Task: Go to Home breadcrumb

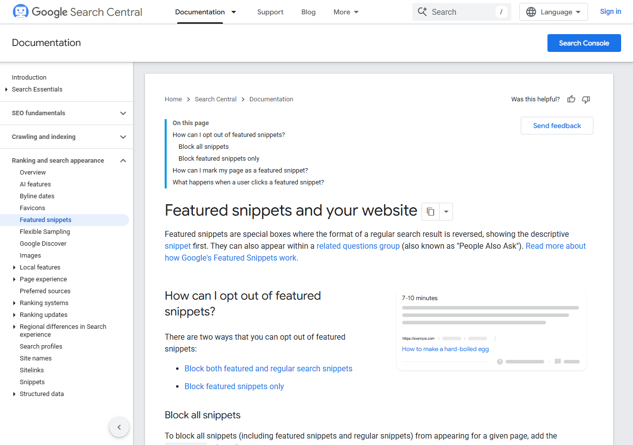Action: [x=174, y=99]
